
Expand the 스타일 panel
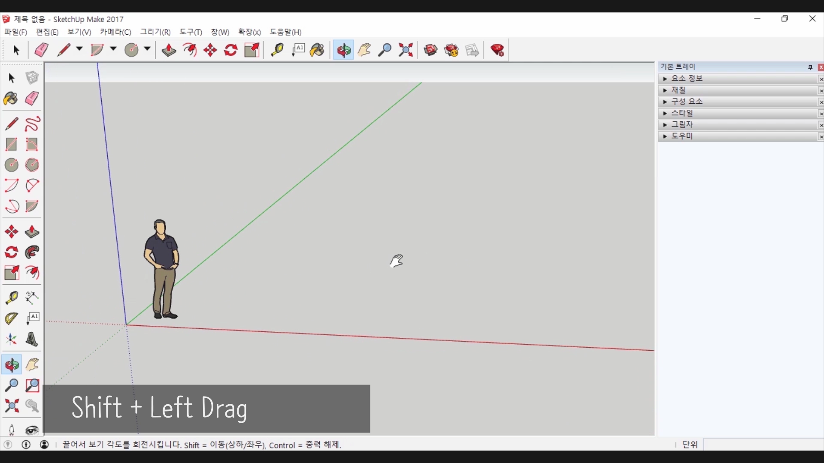(x=738, y=113)
